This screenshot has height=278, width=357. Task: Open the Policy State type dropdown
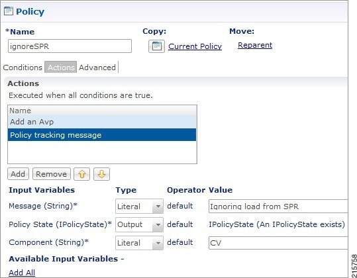pos(139,224)
